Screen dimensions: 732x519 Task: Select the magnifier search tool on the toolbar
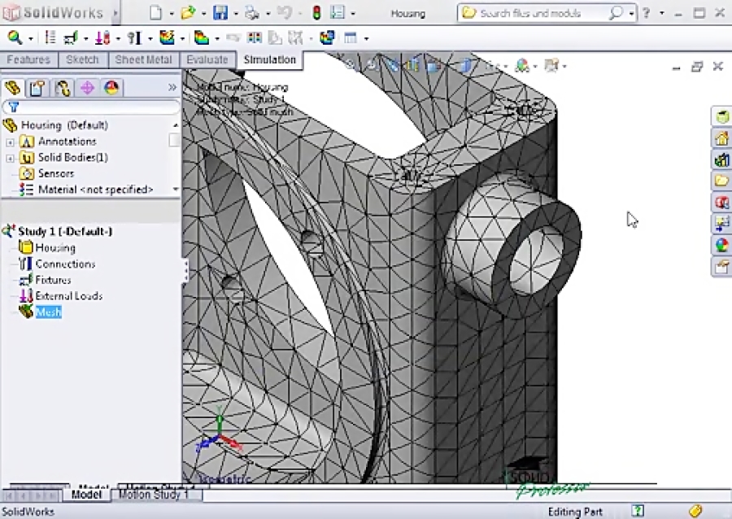coord(15,38)
